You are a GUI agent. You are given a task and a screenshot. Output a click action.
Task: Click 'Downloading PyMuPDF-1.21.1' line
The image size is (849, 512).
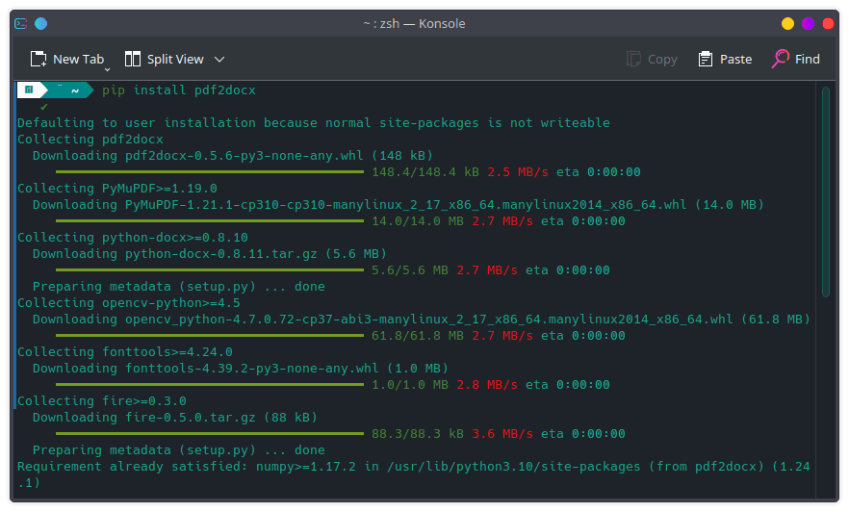pos(398,205)
